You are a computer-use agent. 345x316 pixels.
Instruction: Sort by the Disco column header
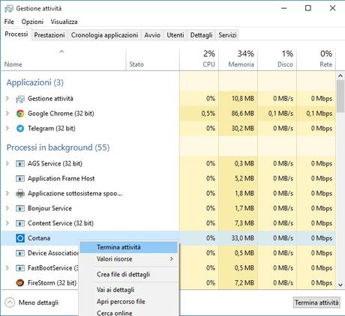click(x=277, y=59)
